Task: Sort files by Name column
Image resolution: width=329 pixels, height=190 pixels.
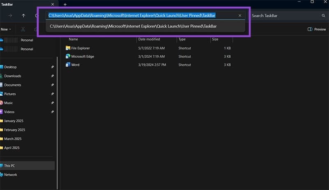Action: click(74, 39)
